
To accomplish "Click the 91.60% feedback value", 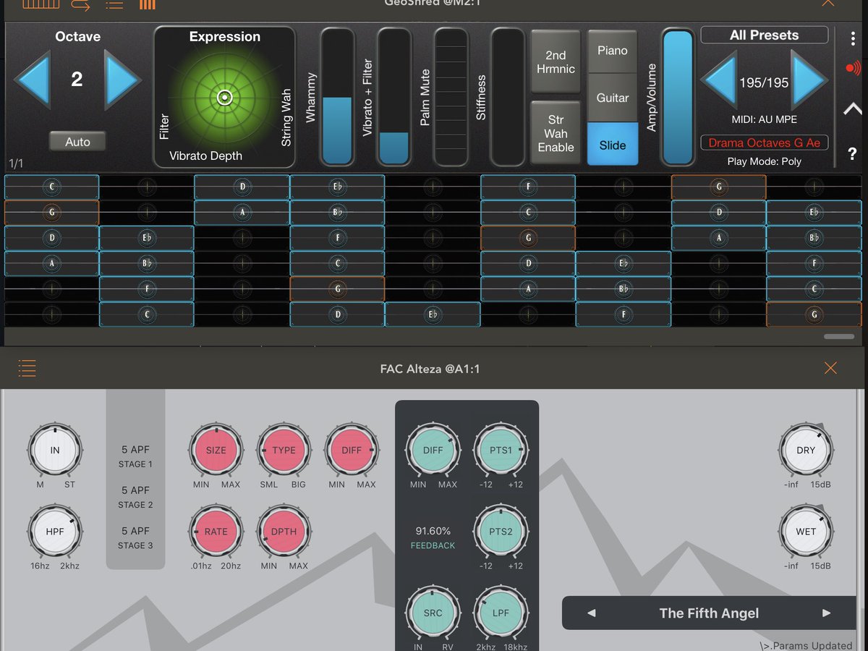I will click(433, 531).
